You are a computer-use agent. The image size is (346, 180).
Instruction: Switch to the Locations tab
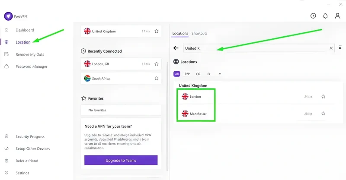pos(180,33)
